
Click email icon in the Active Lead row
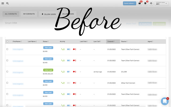point(69,72)
